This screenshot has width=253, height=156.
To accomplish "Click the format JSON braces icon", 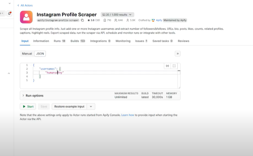I will [x=167, y=66].
